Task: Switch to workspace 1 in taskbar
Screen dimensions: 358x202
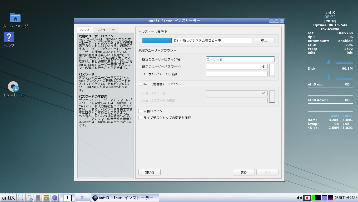Action: pyautogui.click(x=67, y=198)
